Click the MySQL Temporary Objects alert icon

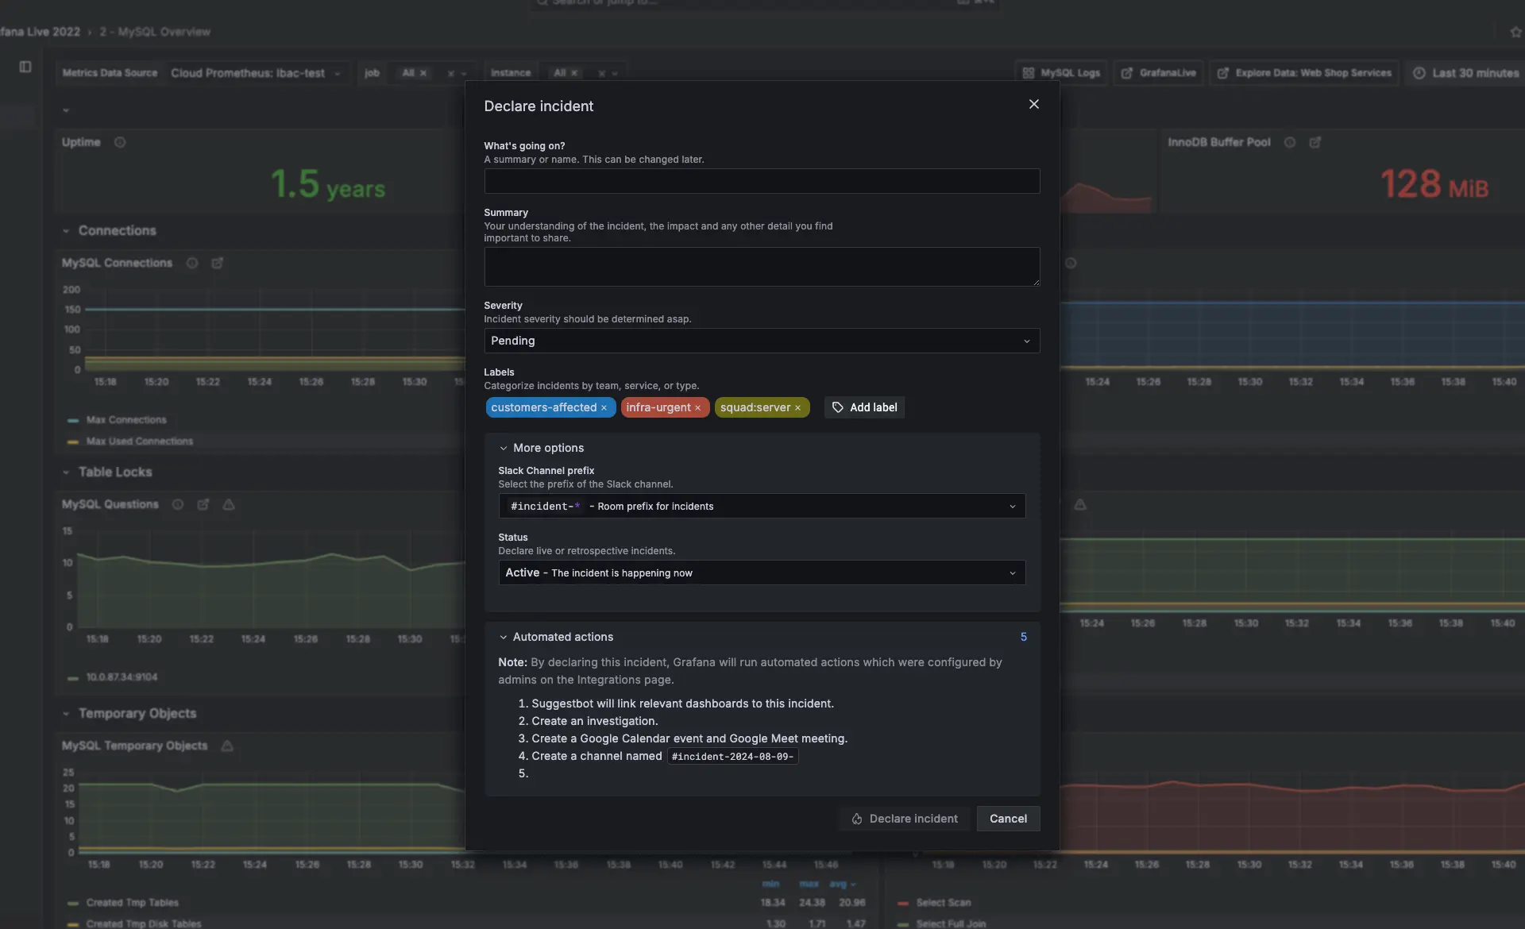coord(227,746)
